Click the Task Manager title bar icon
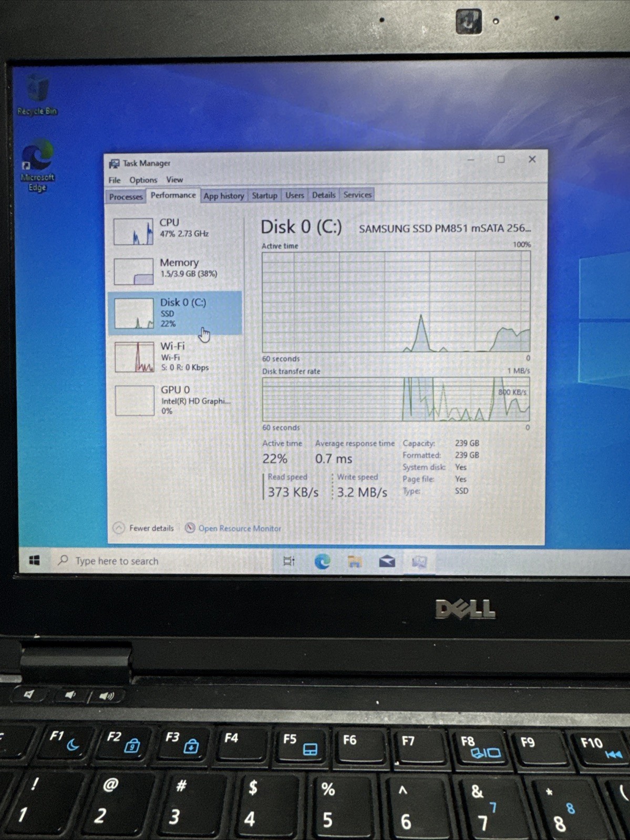 [x=114, y=164]
